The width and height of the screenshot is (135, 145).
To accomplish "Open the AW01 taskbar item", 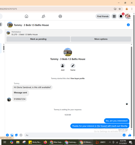I will 101,142.
